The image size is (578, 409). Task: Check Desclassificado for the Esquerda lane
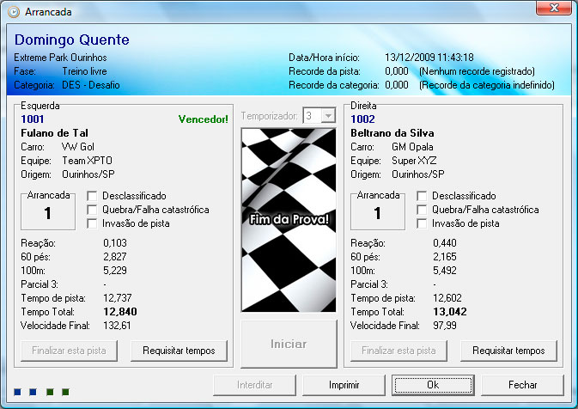(93, 196)
